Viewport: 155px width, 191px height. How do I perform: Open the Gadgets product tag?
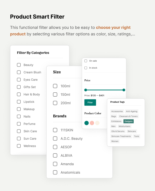point(129,121)
